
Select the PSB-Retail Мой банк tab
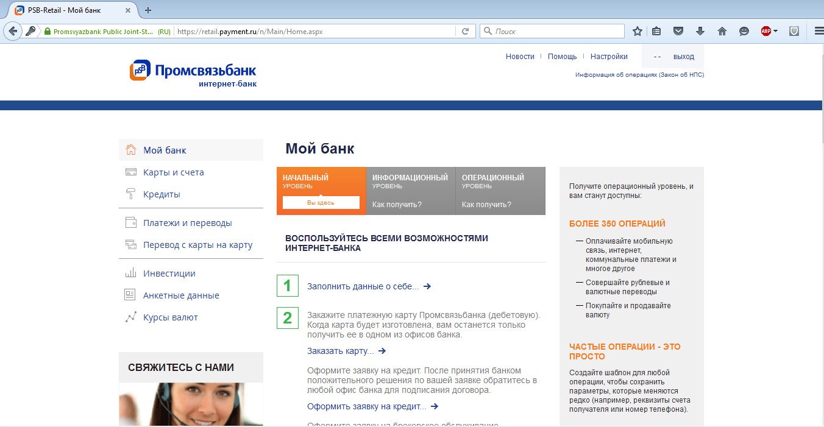(x=72, y=10)
